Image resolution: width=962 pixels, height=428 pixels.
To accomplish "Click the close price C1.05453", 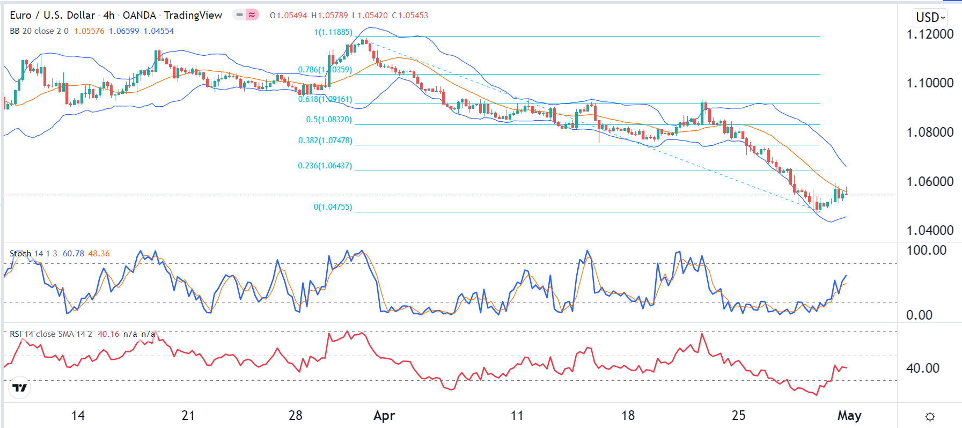I will (410, 15).
